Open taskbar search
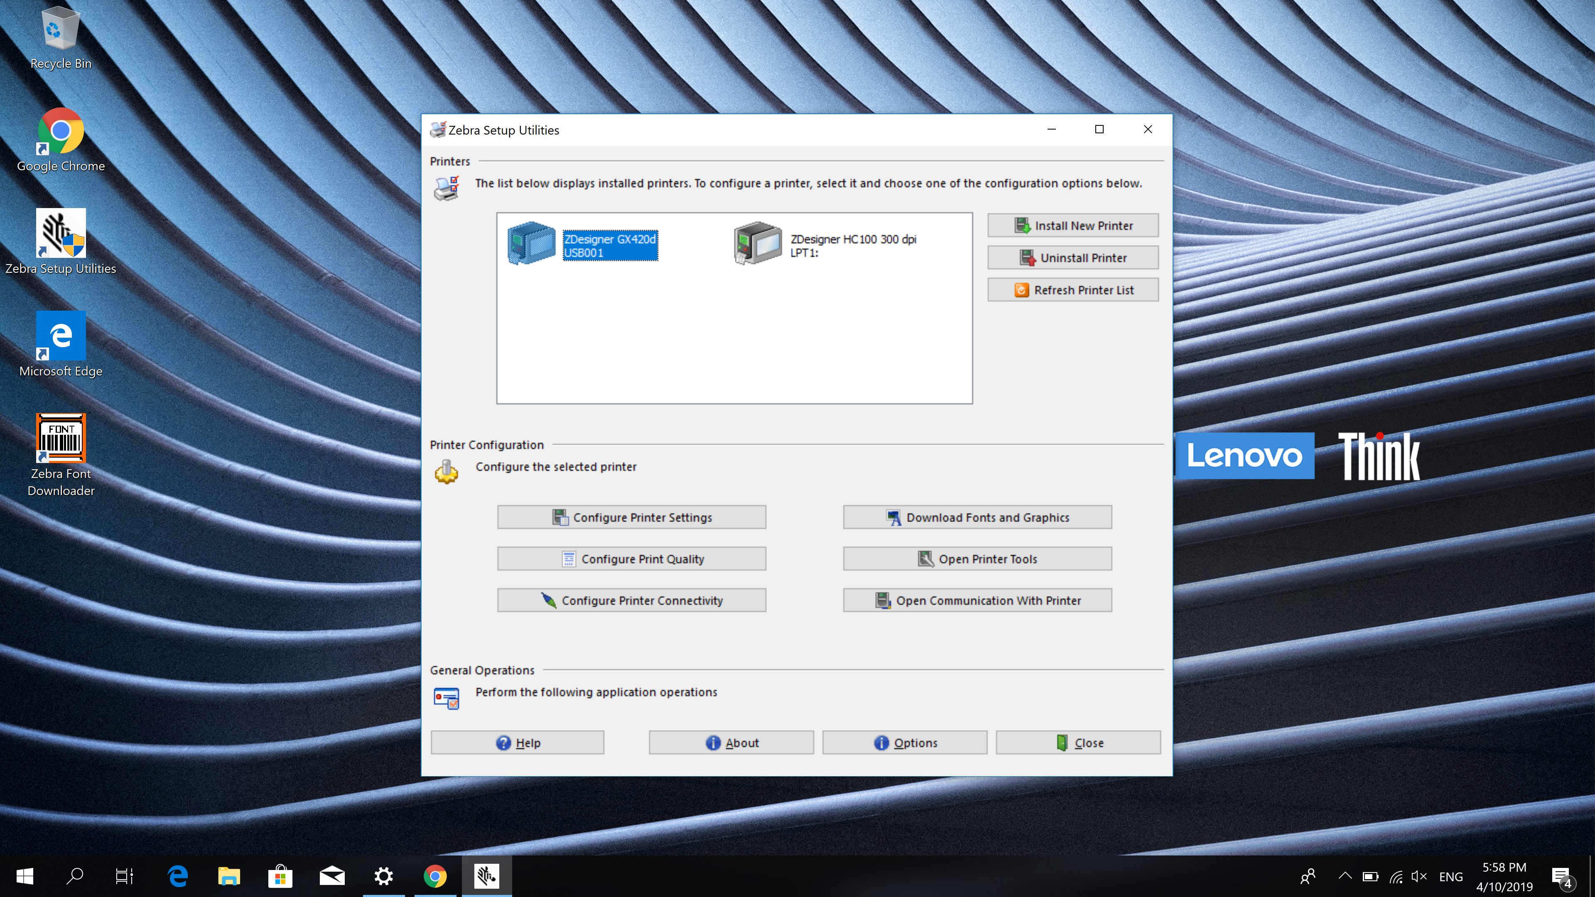 [75, 876]
